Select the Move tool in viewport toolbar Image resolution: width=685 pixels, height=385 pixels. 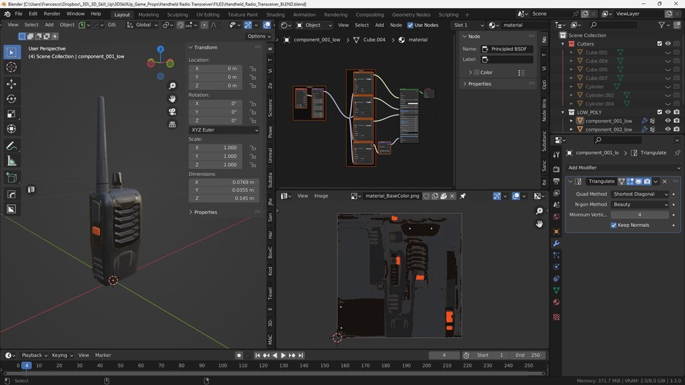(12, 84)
